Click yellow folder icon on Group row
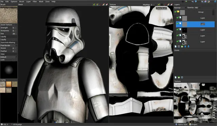 [x=178, y=12]
